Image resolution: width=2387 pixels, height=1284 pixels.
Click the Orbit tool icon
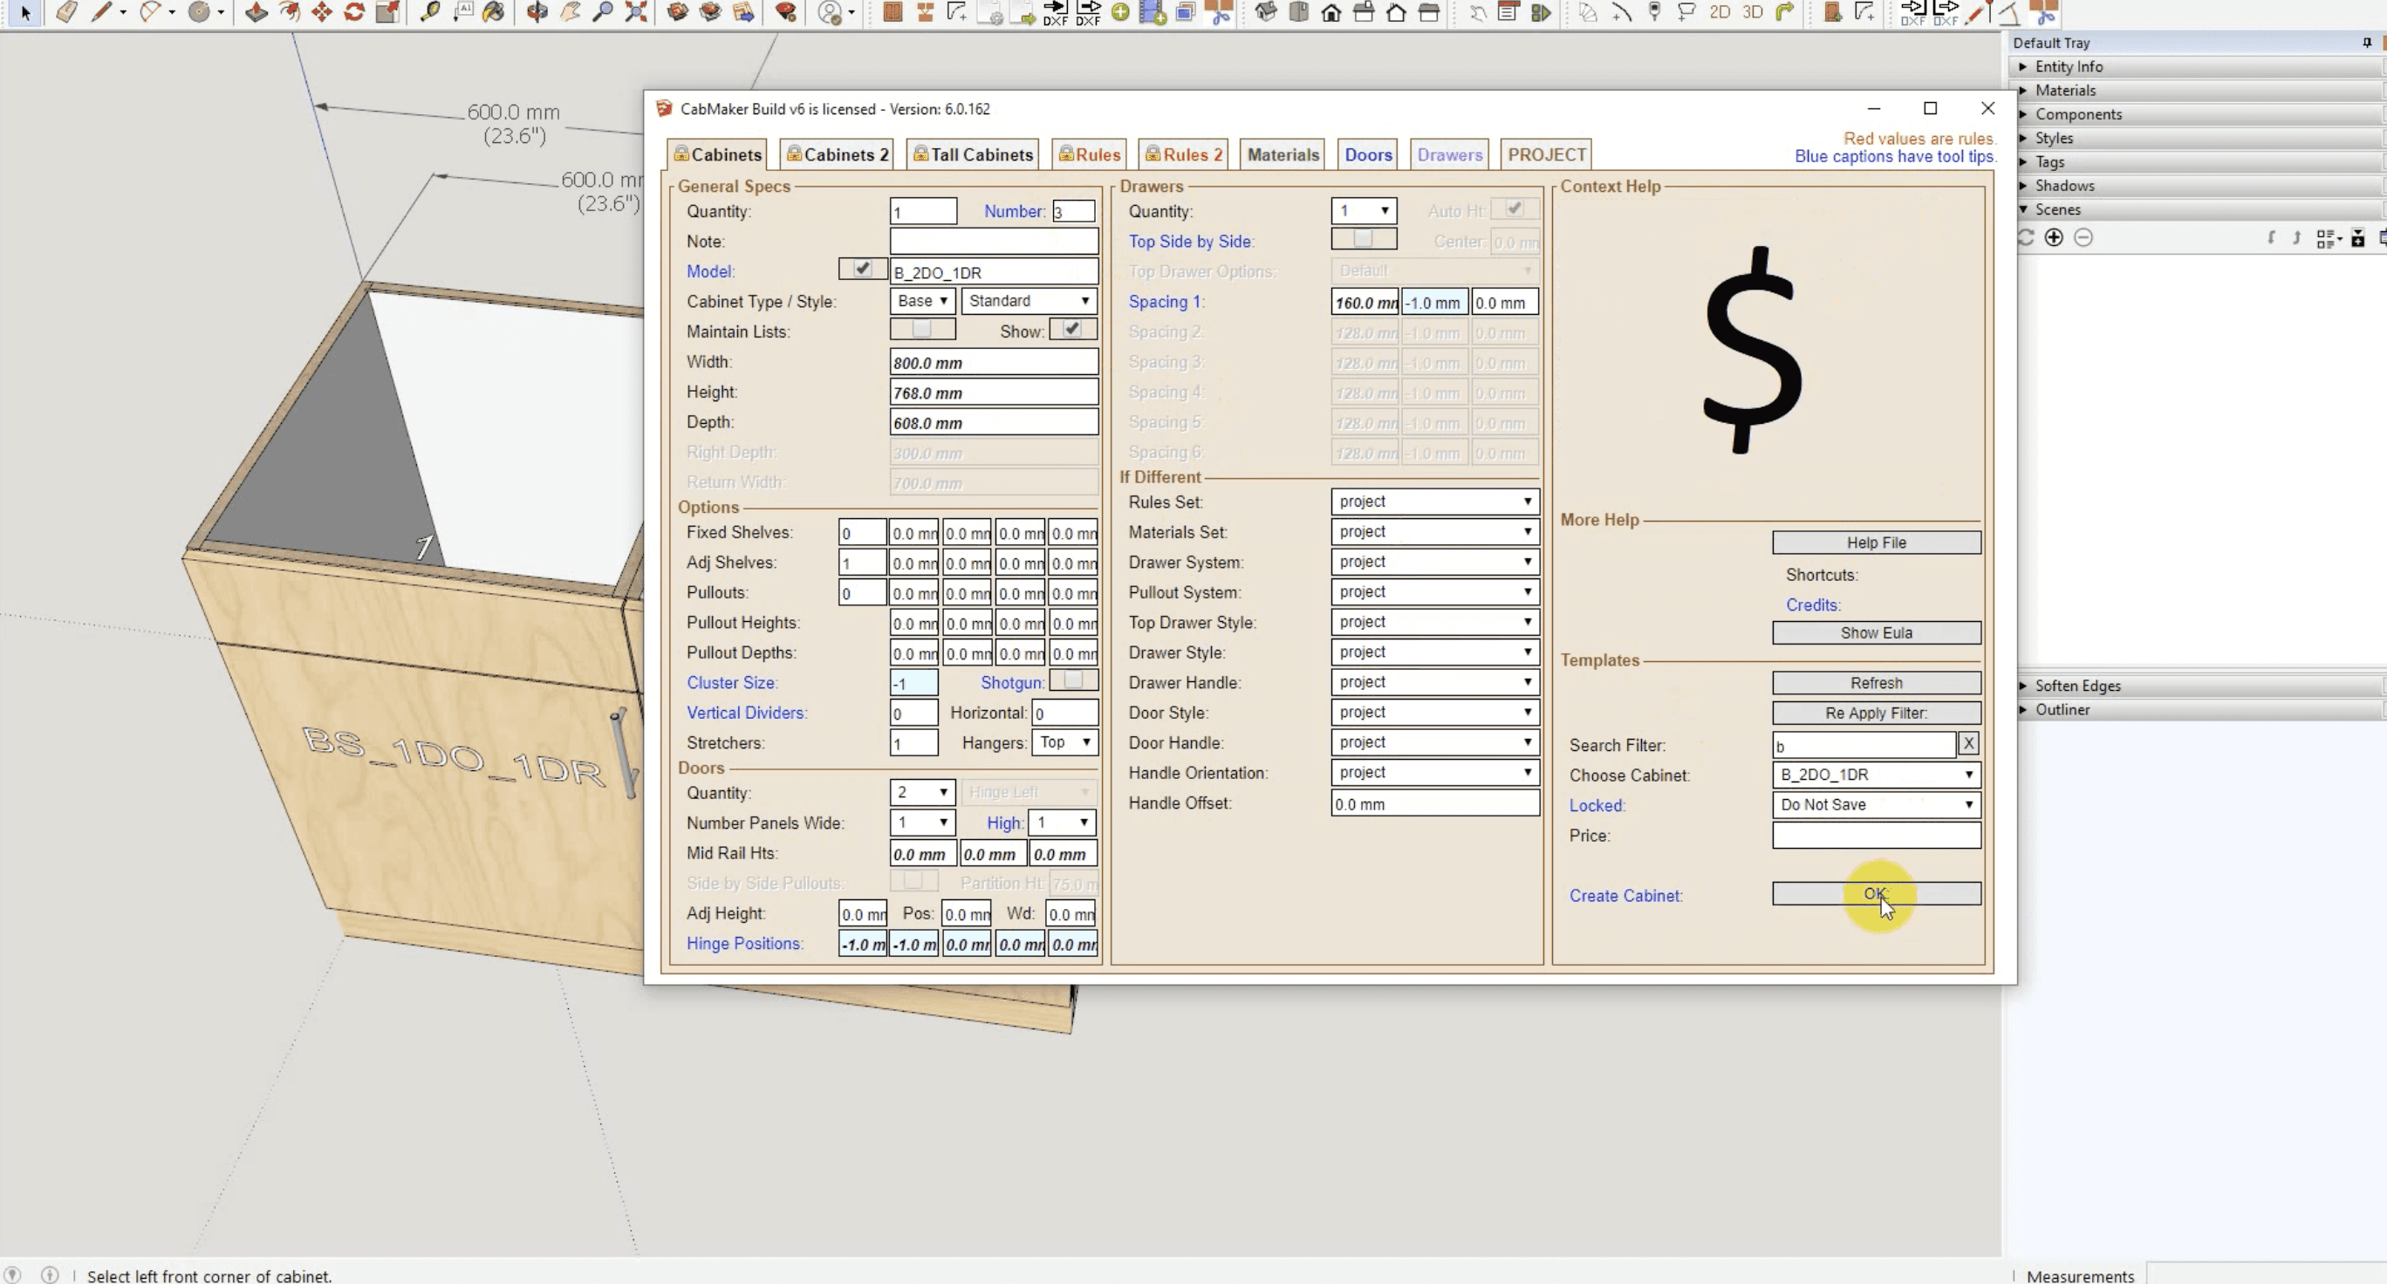point(537,12)
